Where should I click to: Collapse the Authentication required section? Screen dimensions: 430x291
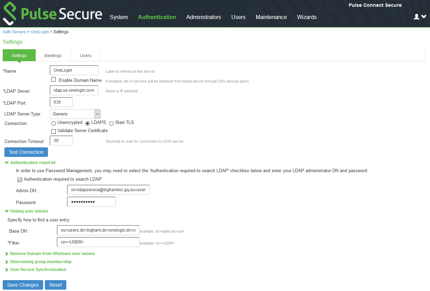tap(30, 163)
